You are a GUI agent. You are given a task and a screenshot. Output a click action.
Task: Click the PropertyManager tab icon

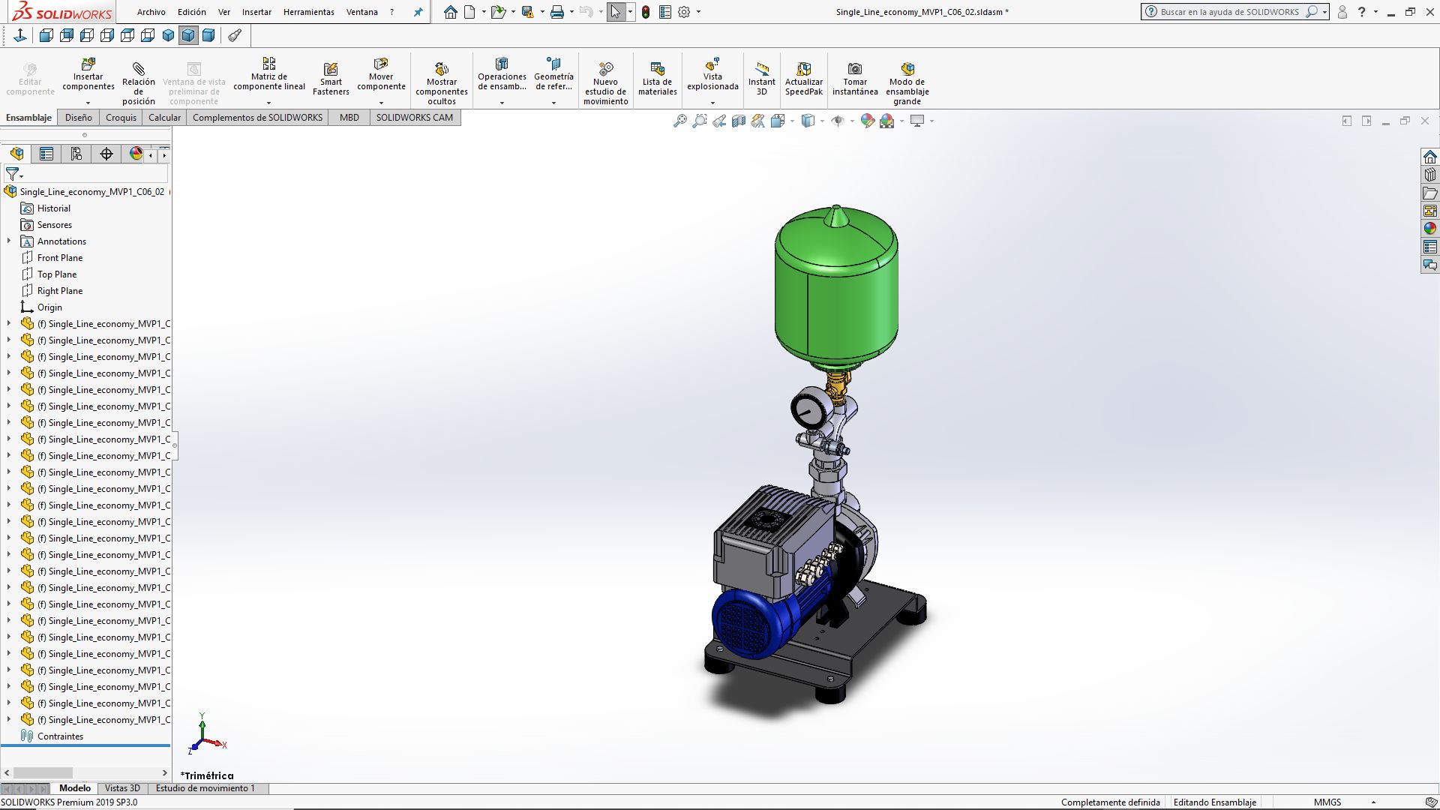click(46, 154)
